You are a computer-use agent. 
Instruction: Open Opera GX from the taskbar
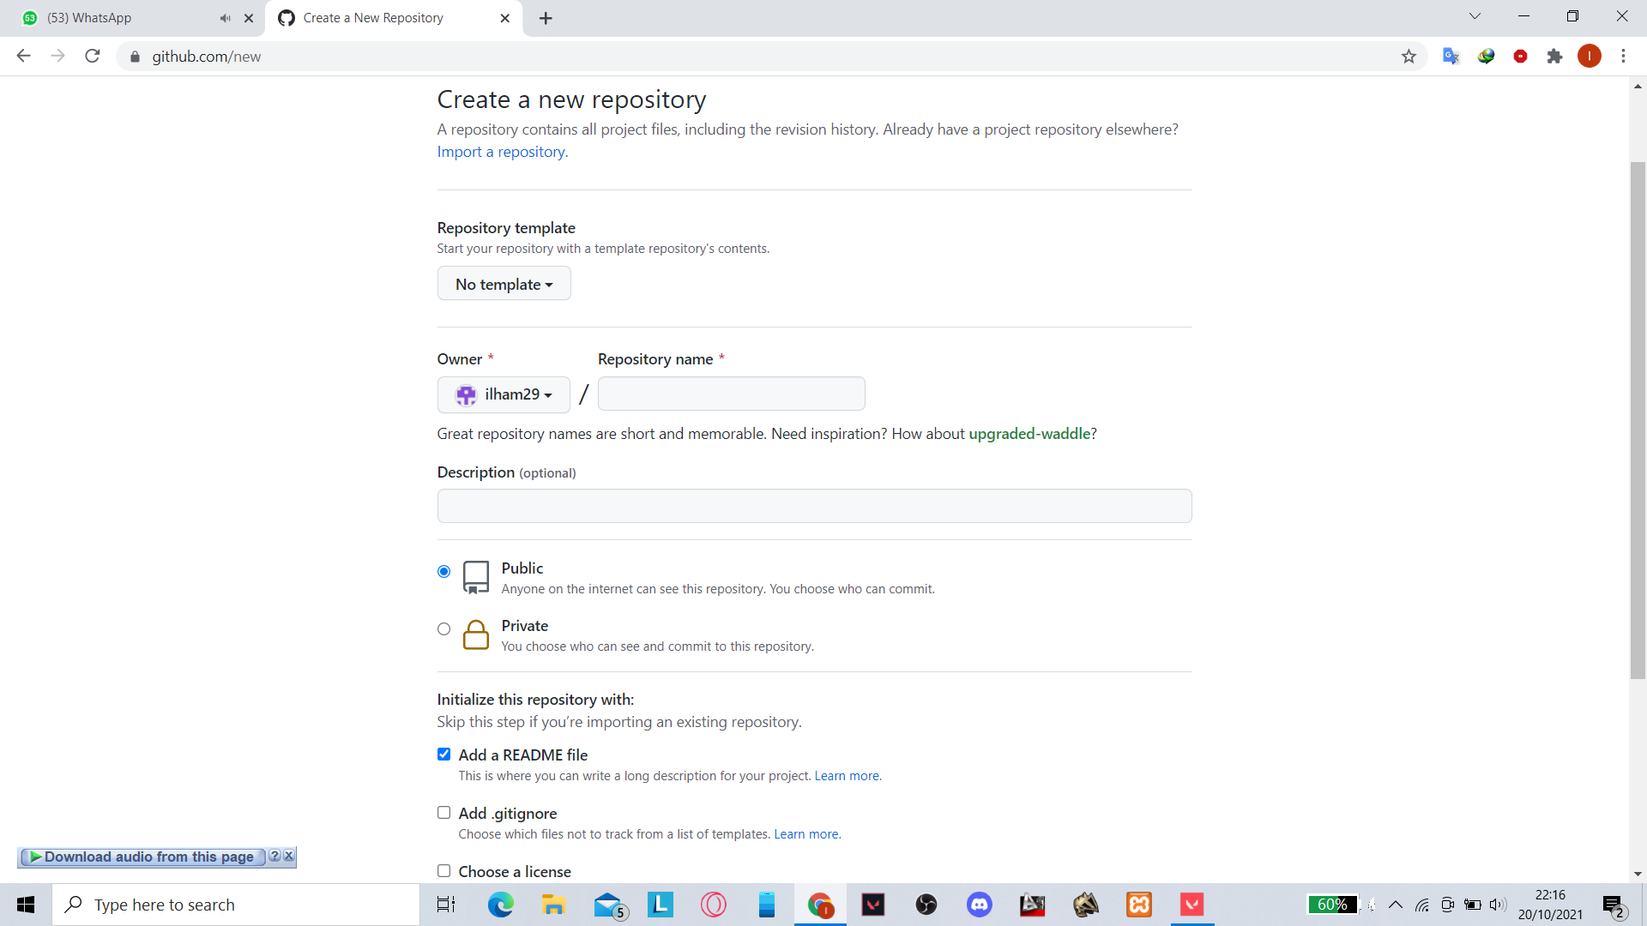point(713,905)
